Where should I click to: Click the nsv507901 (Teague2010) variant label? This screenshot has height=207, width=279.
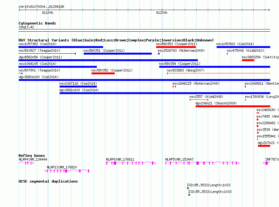[39, 70]
